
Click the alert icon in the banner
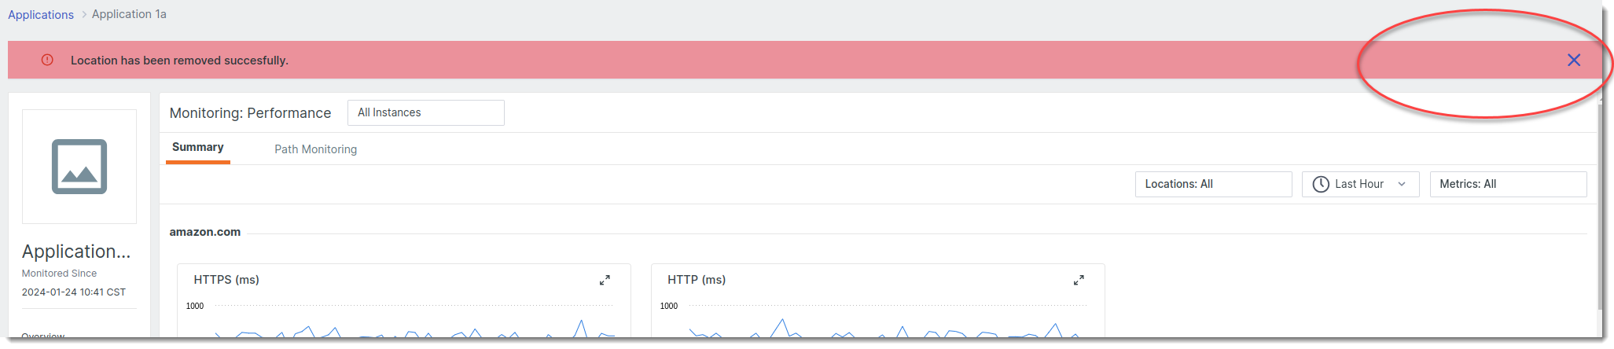point(47,60)
